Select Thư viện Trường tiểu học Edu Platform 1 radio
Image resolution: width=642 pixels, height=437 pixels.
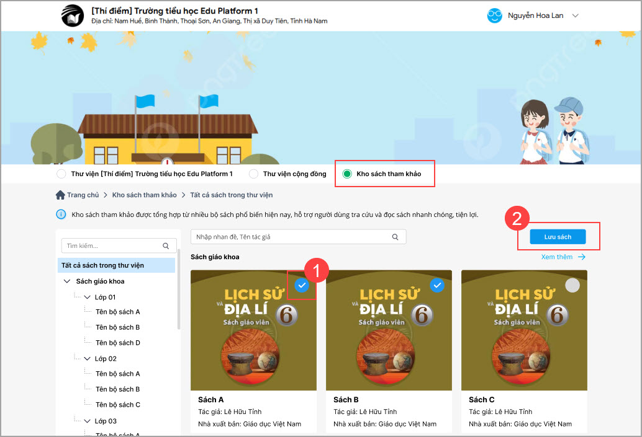point(61,174)
